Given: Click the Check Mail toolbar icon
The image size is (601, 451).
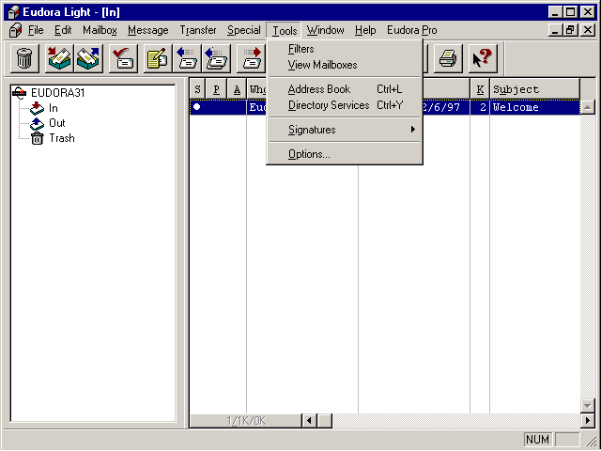Looking at the screenshot, I should point(123,58).
